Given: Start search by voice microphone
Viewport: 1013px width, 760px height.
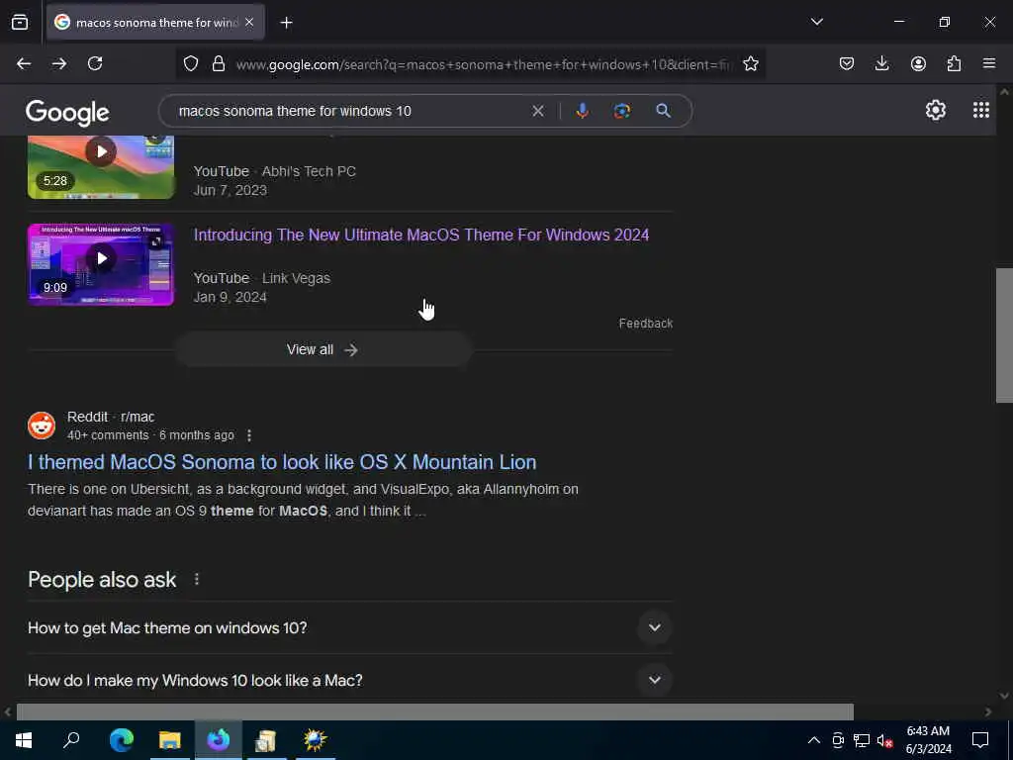Looking at the screenshot, I should [582, 111].
